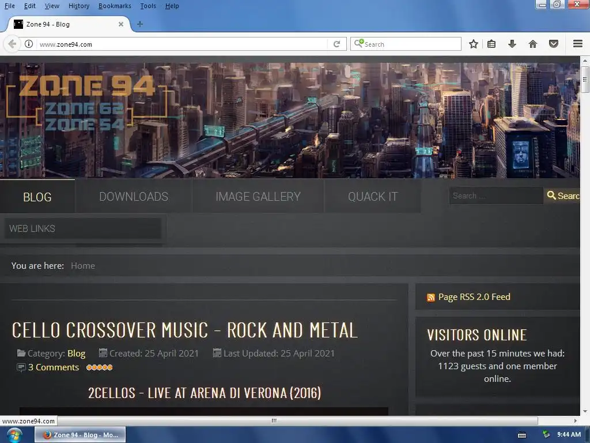Viewport: 590px width, 443px height.
Task: Open the Help menu
Action: pos(172,6)
